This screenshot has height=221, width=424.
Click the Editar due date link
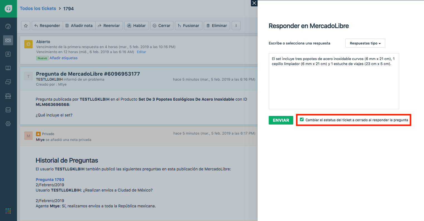pos(141,52)
